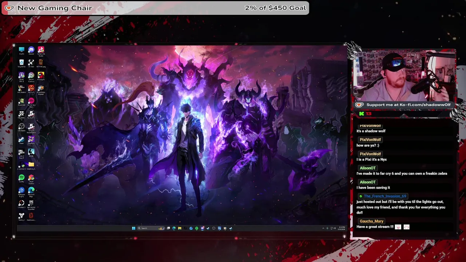This screenshot has height=262, width=466.
Task: Launch Far Cry New Dawn shortcut
Action: tap(31, 102)
